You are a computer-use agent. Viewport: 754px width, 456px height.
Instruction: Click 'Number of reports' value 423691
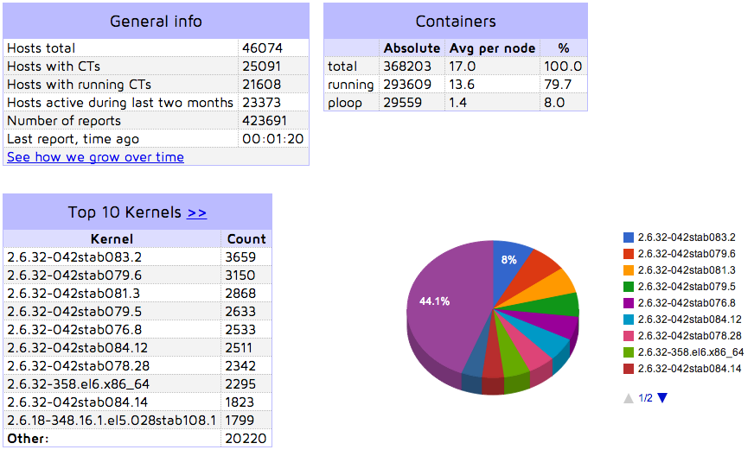coord(265,121)
